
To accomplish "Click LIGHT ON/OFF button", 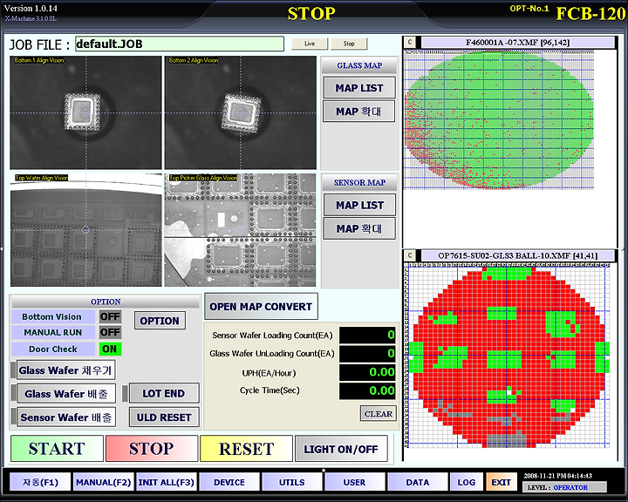I will pyautogui.click(x=341, y=449).
